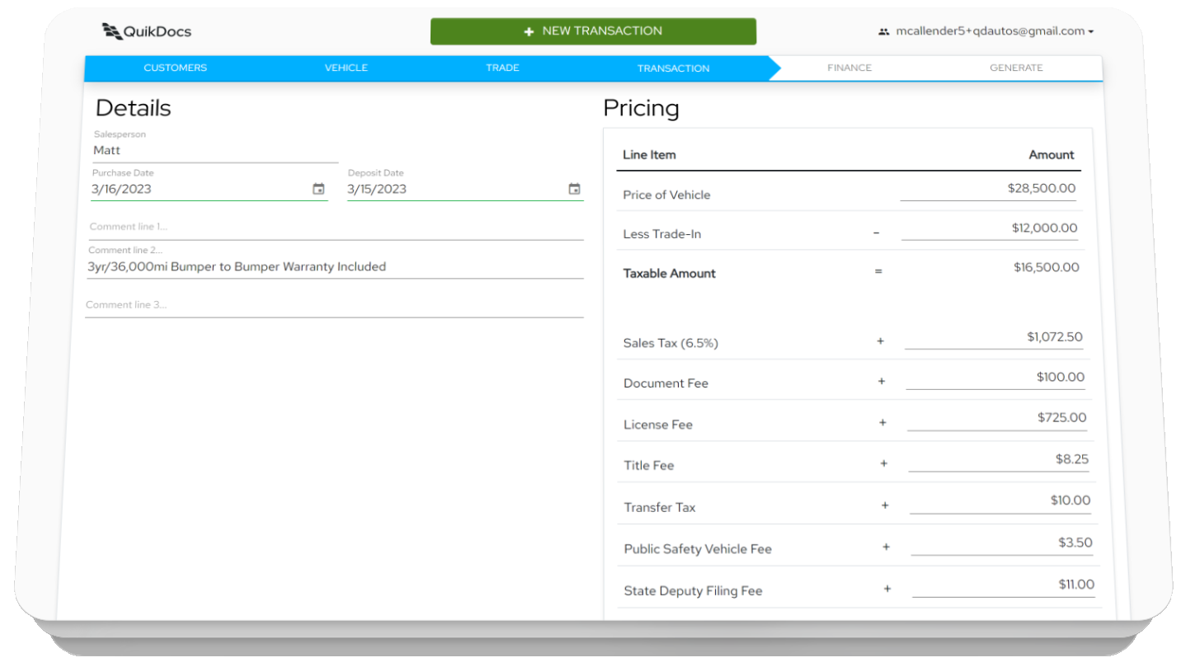
Task: Click the Taxable Amount label
Action: [670, 274]
